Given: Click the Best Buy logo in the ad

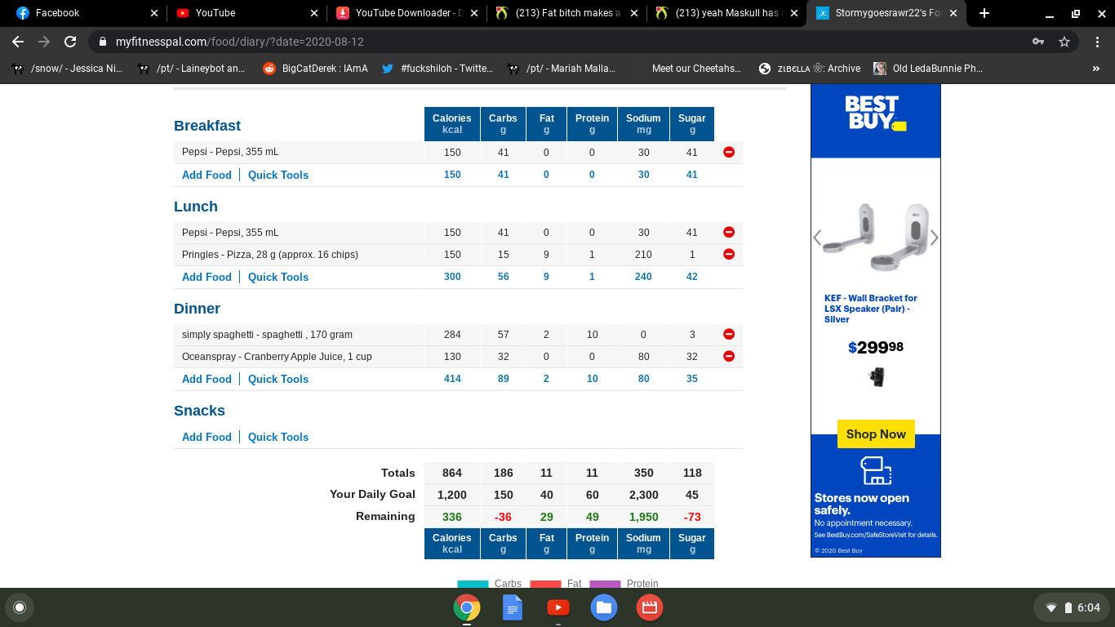Looking at the screenshot, I should click(876, 113).
